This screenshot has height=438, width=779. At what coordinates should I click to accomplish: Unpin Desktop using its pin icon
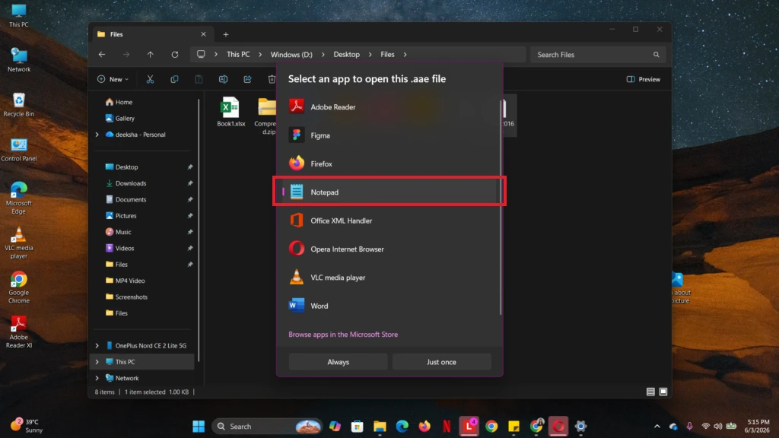[189, 167]
